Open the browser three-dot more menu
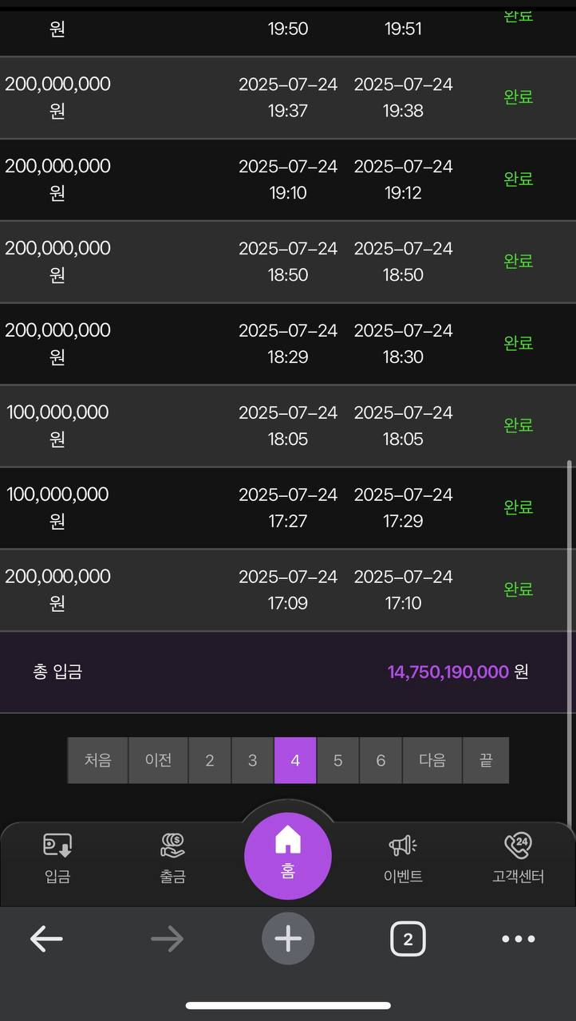 [519, 939]
